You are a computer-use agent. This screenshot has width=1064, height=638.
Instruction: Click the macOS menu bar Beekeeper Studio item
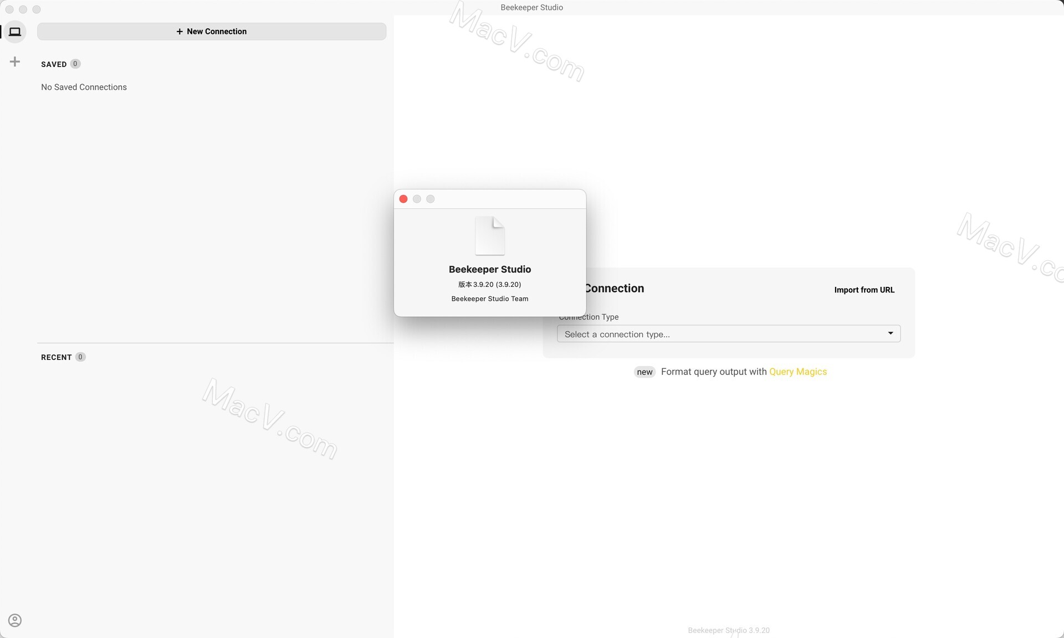coord(532,8)
